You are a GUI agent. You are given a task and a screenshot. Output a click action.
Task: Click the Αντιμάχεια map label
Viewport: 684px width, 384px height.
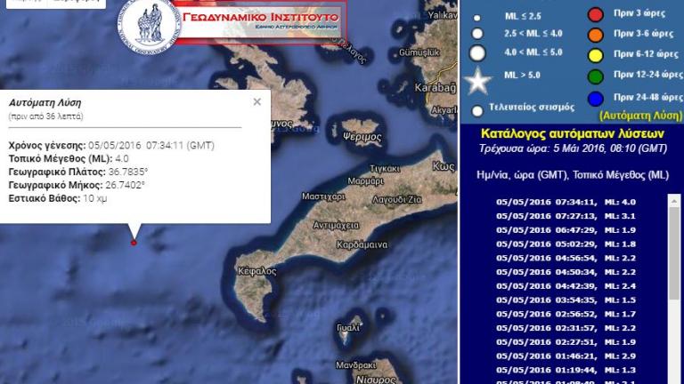click(336, 225)
